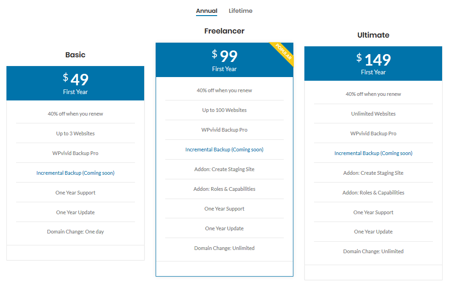
Task: Click One Year Support under Ultimate
Action: coord(373,212)
